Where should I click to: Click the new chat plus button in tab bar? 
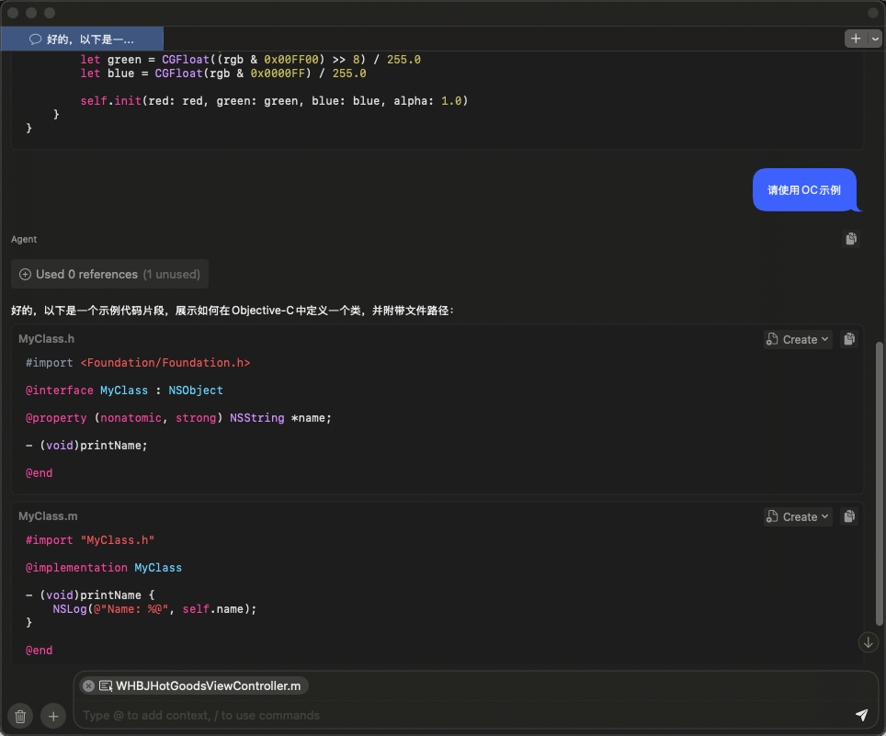856,39
